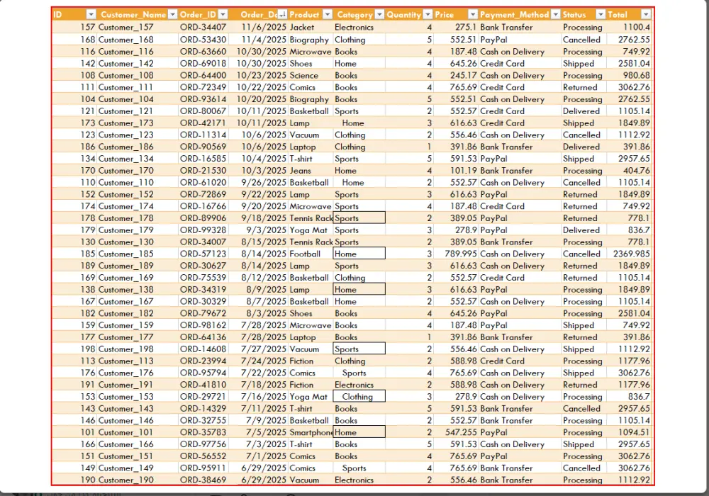Image resolution: width=709 pixels, height=496 pixels.
Task: Click the Customer_190 name cell
Action: pyautogui.click(x=137, y=480)
